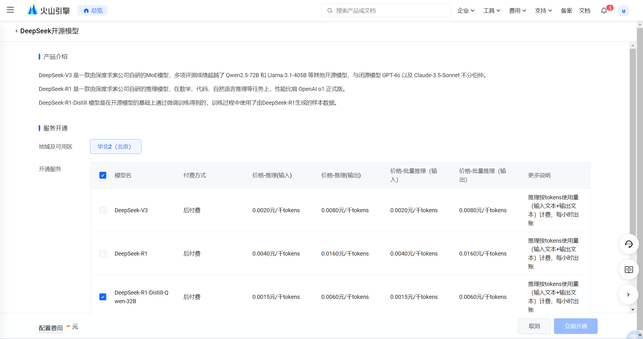
Task: Check the DeepSeek-V3 checkbox
Action: (x=103, y=210)
